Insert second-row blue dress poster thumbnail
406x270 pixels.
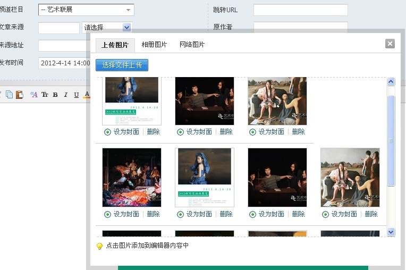click(205, 178)
